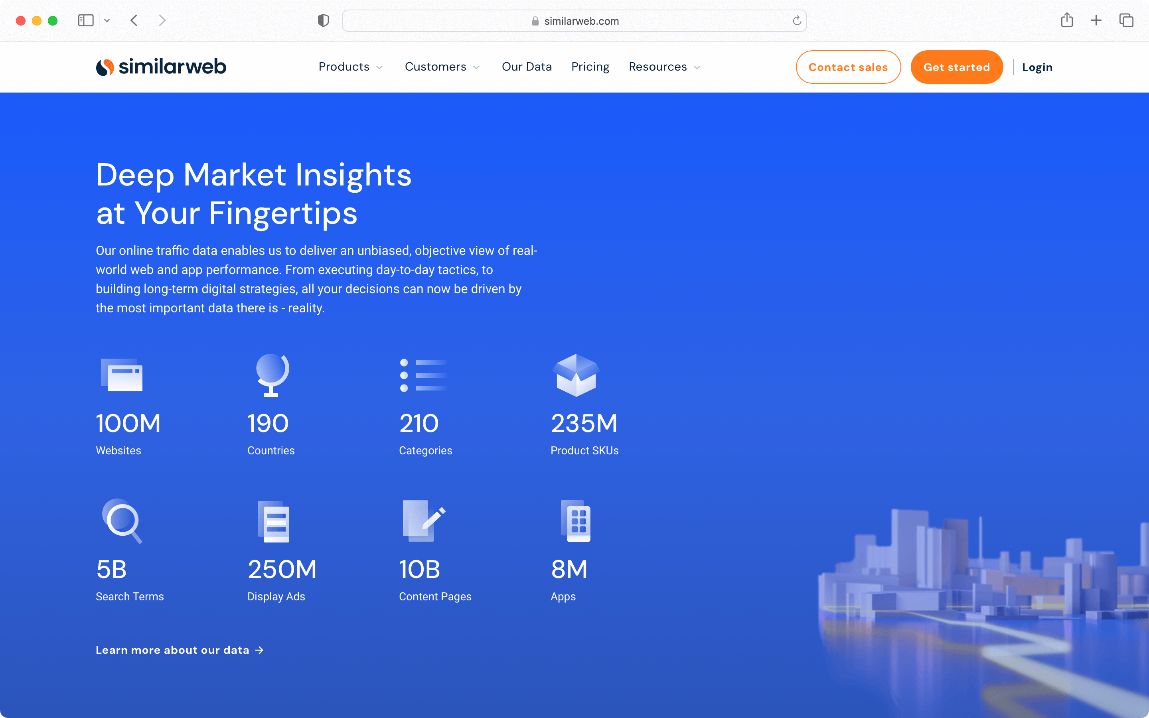This screenshot has height=718, width=1149.
Task: Expand the Customers chevron arrow
Action: pos(477,67)
